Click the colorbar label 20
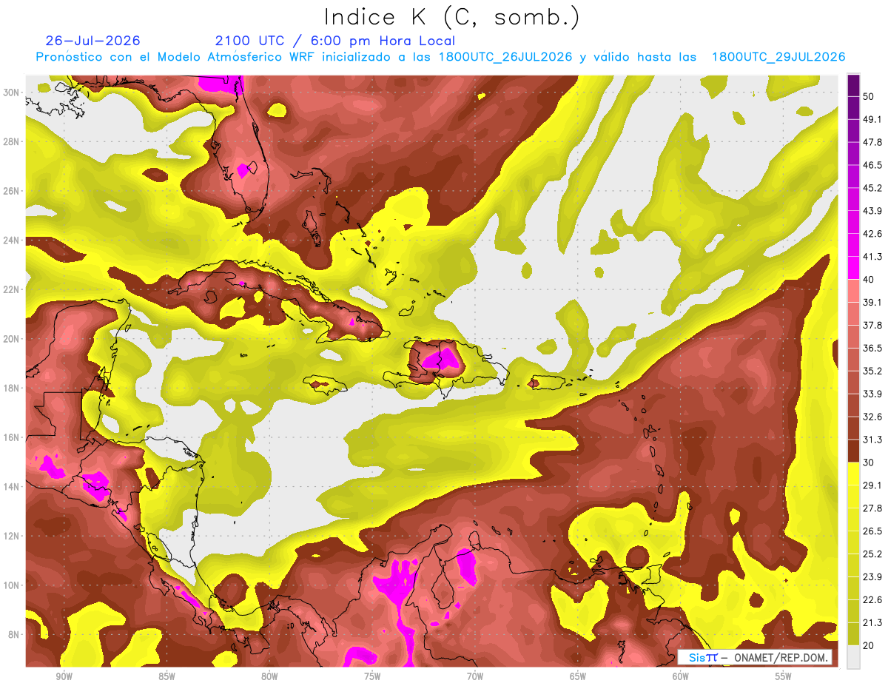The image size is (888, 686). (x=869, y=646)
